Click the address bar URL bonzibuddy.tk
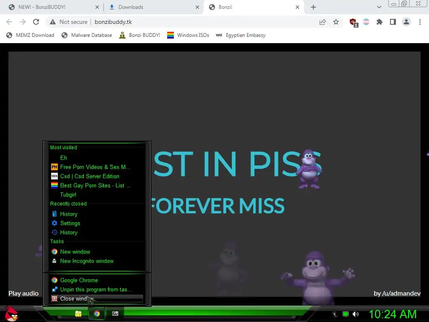The height and width of the screenshot is (322, 429). (x=113, y=22)
